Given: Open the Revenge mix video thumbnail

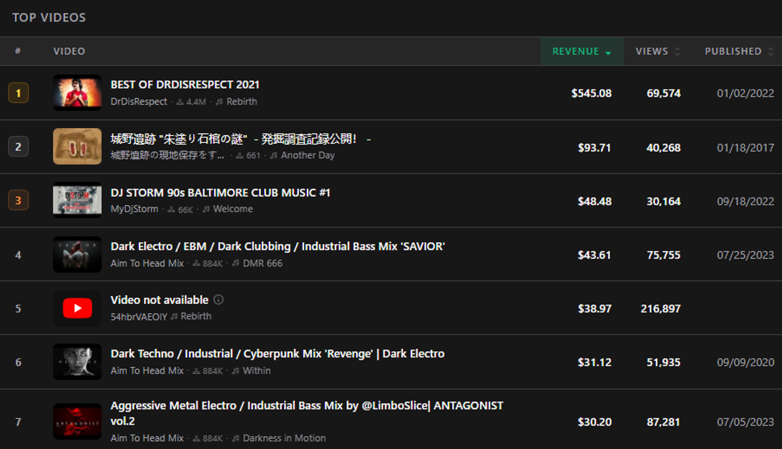Looking at the screenshot, I should click(77, 362).
